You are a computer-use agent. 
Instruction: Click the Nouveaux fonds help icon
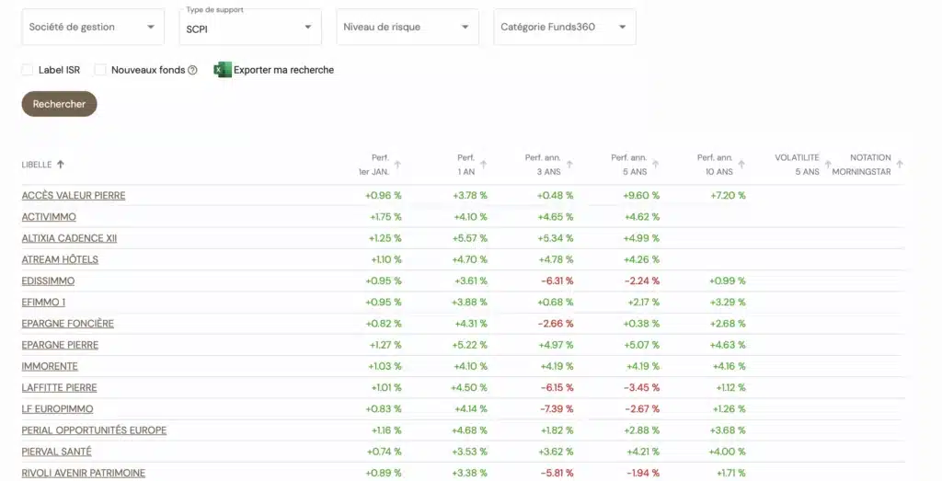point(192,70)
